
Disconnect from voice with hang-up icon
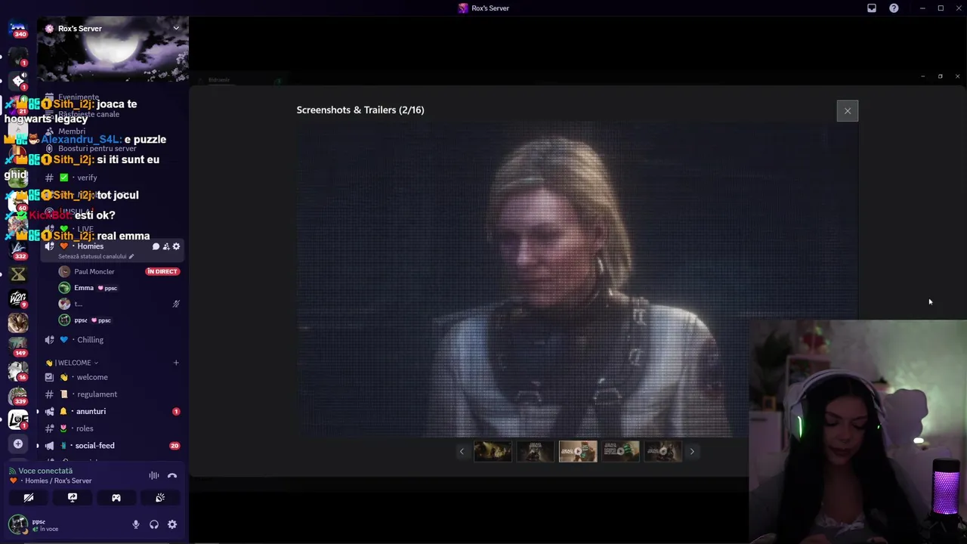[172, 475]
